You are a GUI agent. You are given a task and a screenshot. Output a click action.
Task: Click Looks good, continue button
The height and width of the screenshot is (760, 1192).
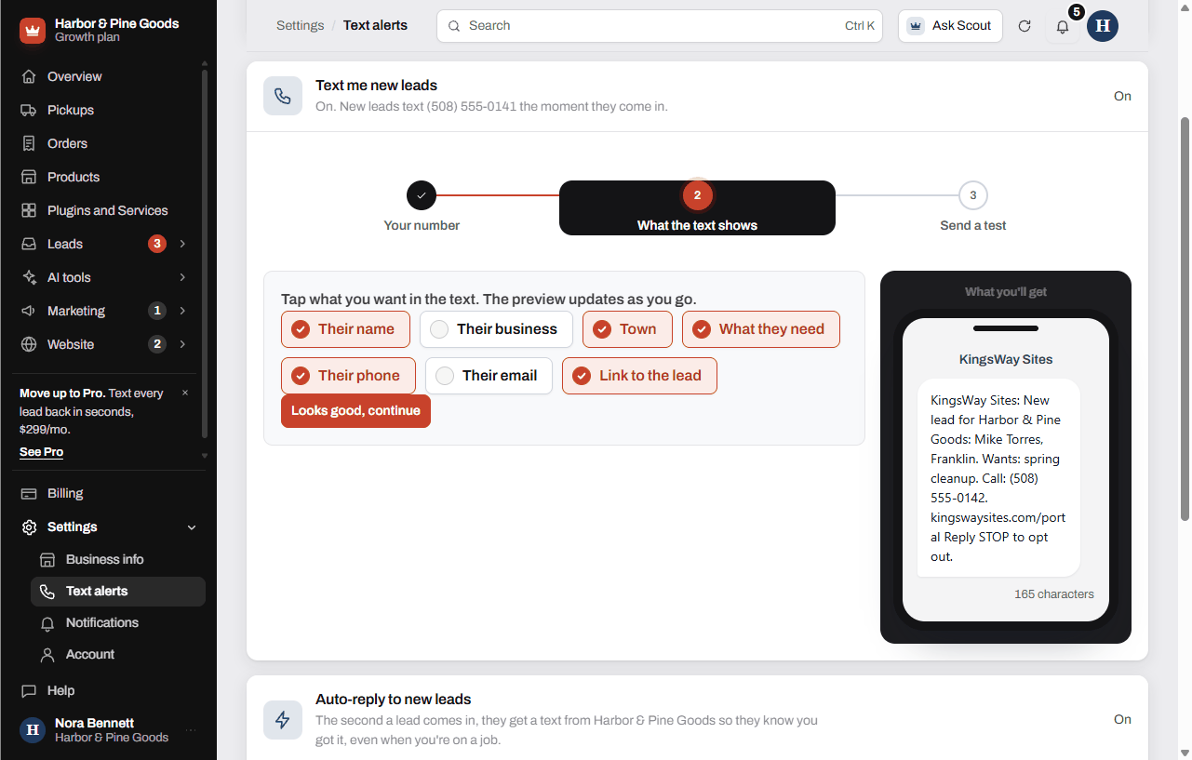pyautogui.click(x=355, y=411)
